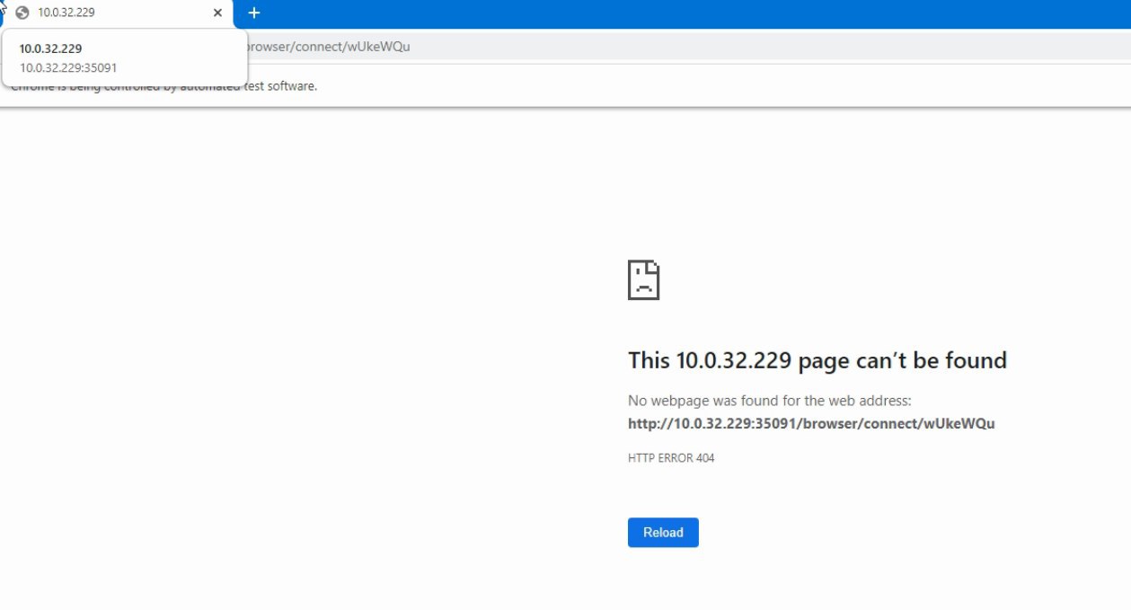Viewport: 1131px width, 610px height.
Task: Close the 10.0.32.229 tab
Action: click(217, 13)
